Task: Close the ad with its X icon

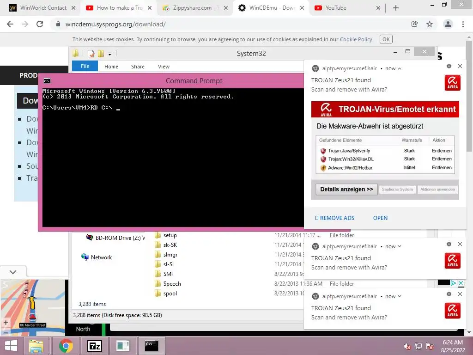Action: point(461,283)
